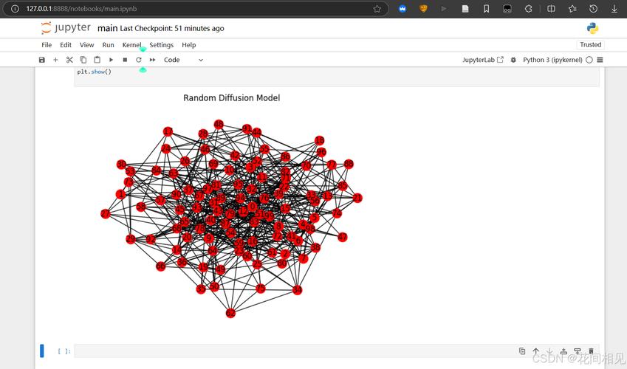
Task: Open the Settings menu
Action: click(x=162, y=45)
